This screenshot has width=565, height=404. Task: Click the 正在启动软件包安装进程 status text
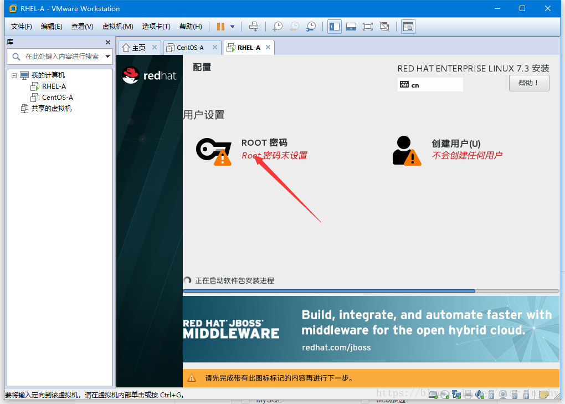point(234,281)
